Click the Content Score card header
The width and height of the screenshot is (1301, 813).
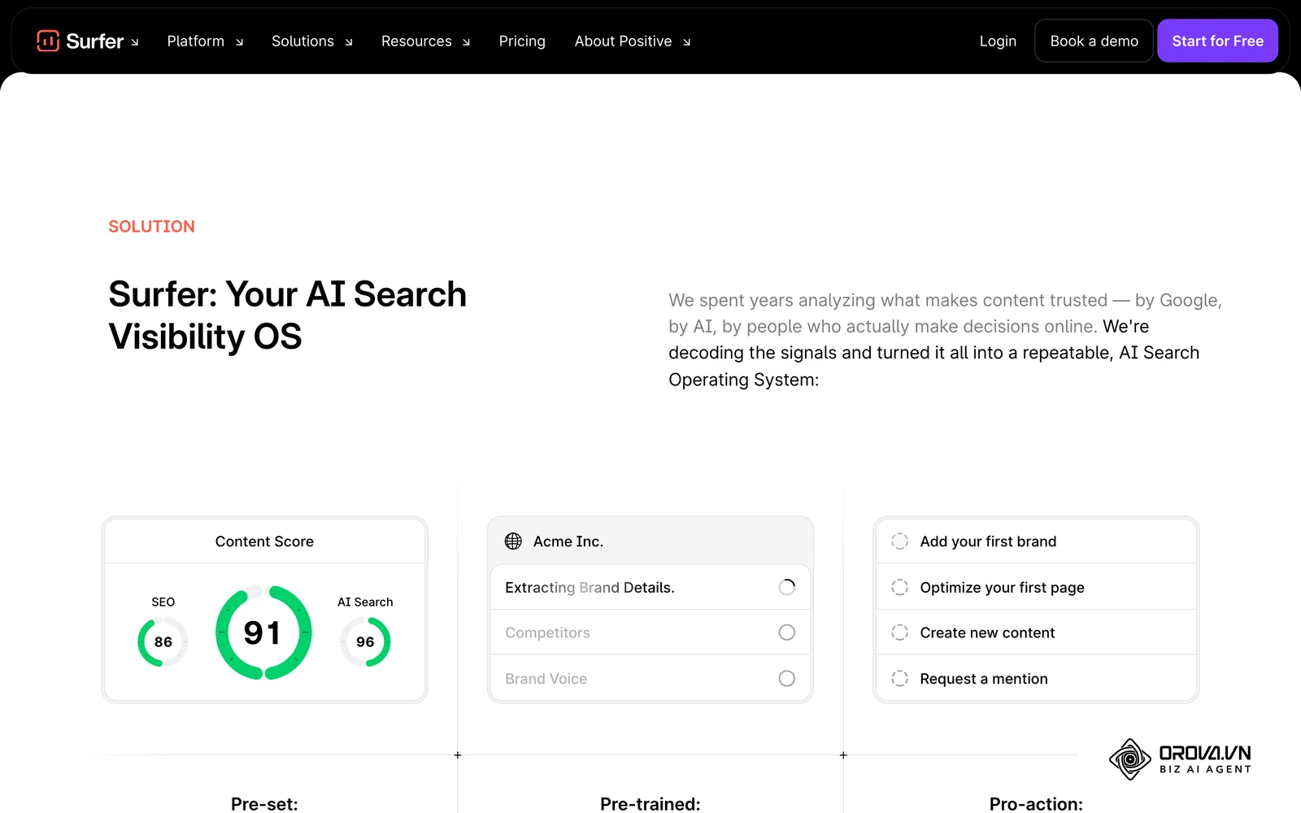(x=264, y=541)
